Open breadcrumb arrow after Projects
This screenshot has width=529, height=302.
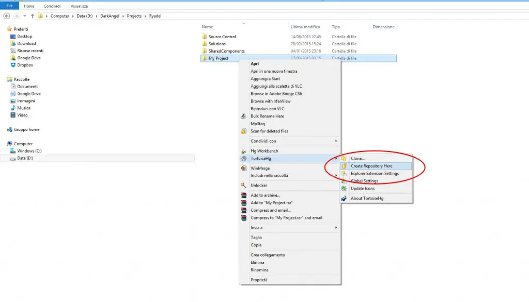tap(145, 16)
